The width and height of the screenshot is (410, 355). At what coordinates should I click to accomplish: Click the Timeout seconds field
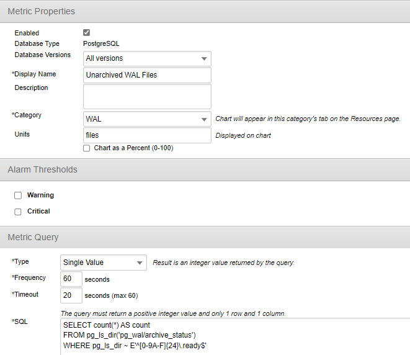pyautogui.click(x=71, y=295)
